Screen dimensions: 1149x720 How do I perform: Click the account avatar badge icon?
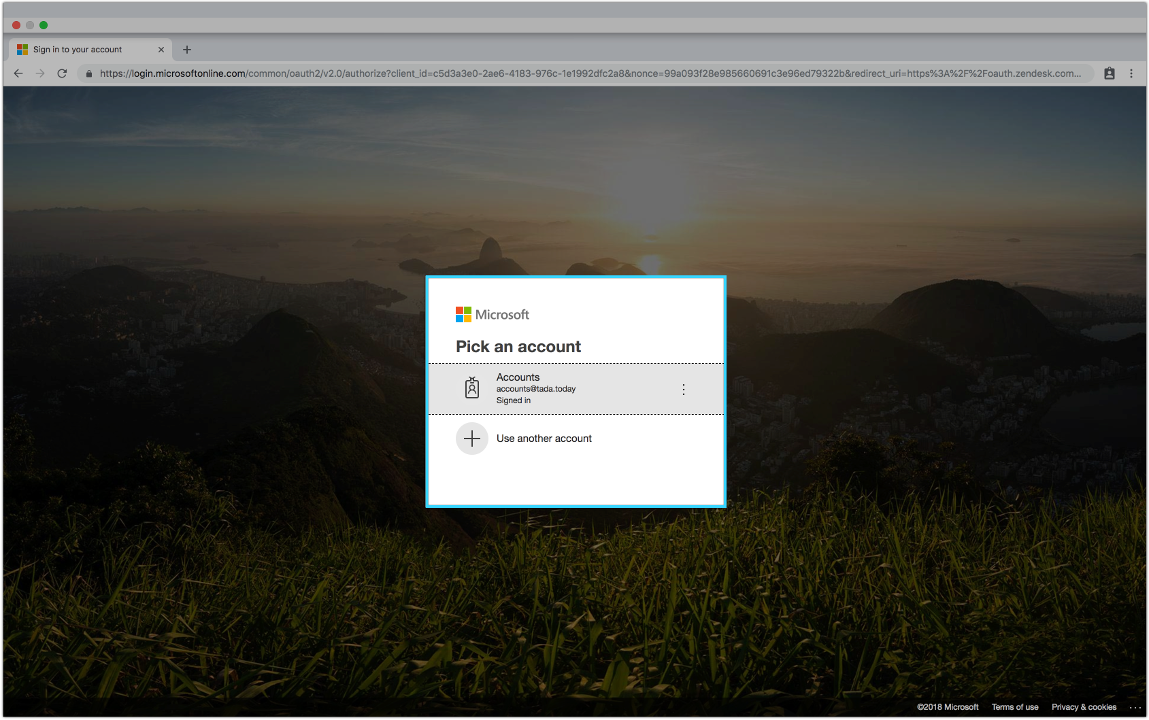tap(471, 388)
